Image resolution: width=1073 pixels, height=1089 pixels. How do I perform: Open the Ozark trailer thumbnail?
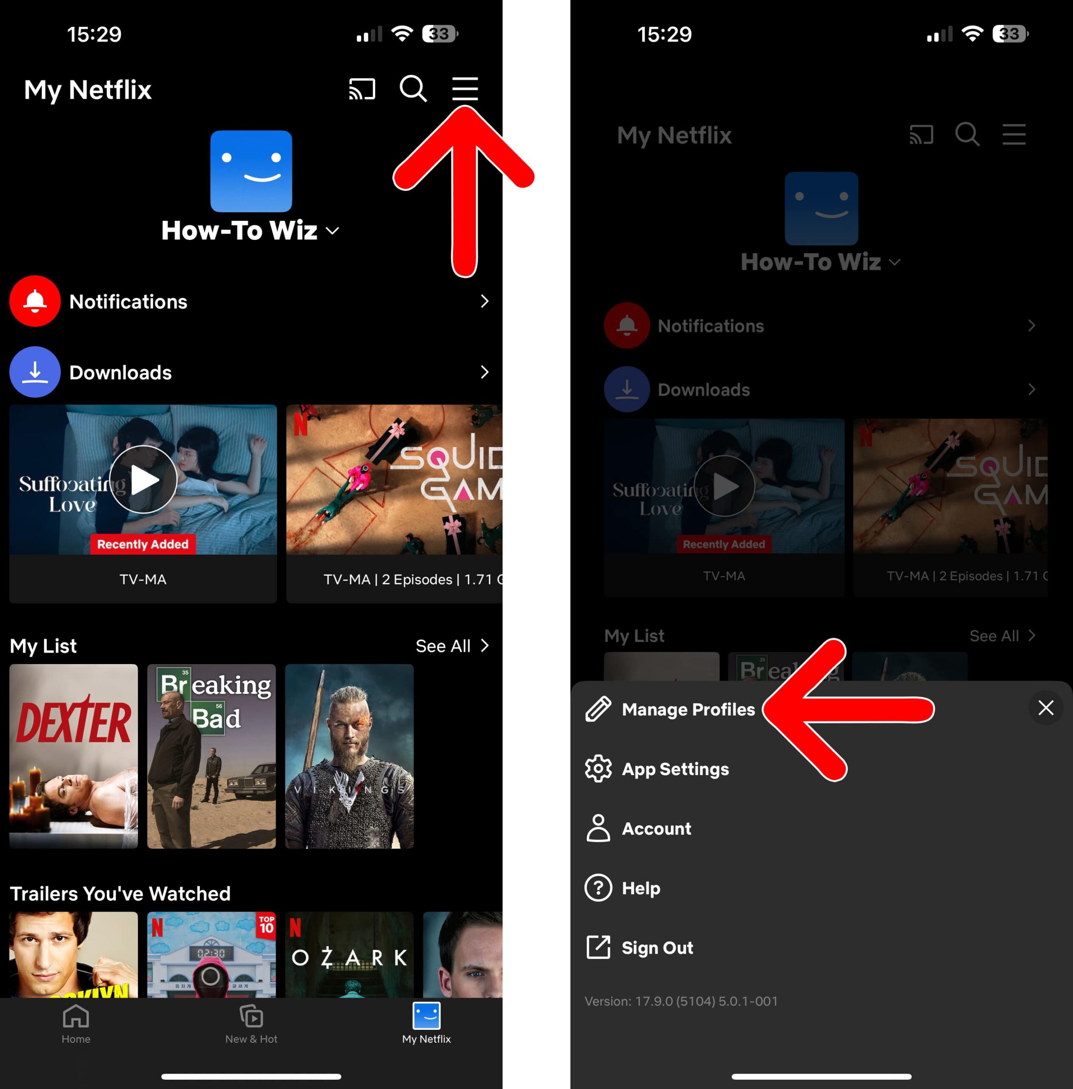349,954
